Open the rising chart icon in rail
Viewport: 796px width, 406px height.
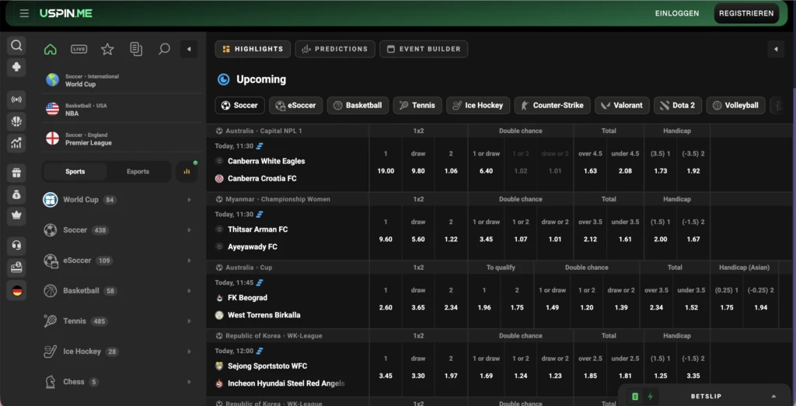click(x=16, y=143)
